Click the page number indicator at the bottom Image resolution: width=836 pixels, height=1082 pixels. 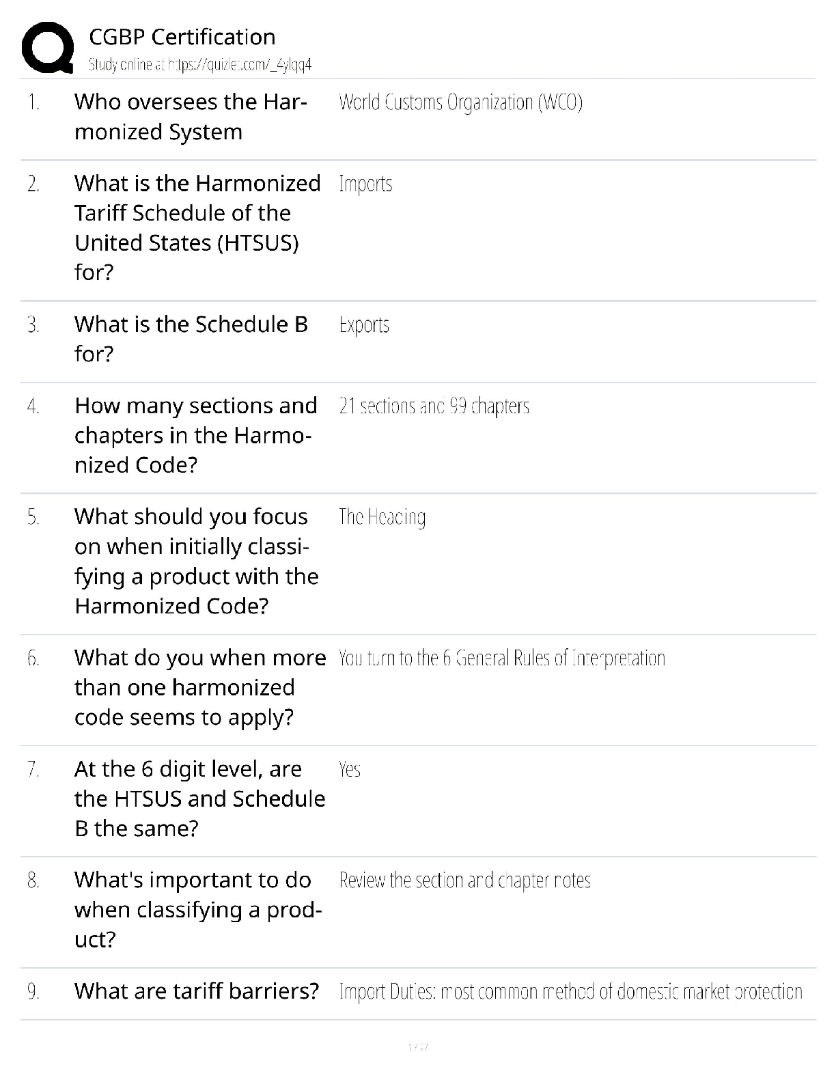pyautogui.click(x=417, y=1047)
